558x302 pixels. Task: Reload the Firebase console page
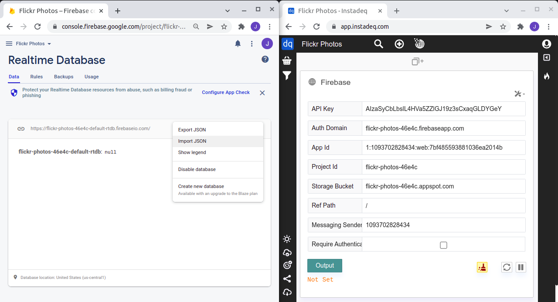[x=37, y=27]
